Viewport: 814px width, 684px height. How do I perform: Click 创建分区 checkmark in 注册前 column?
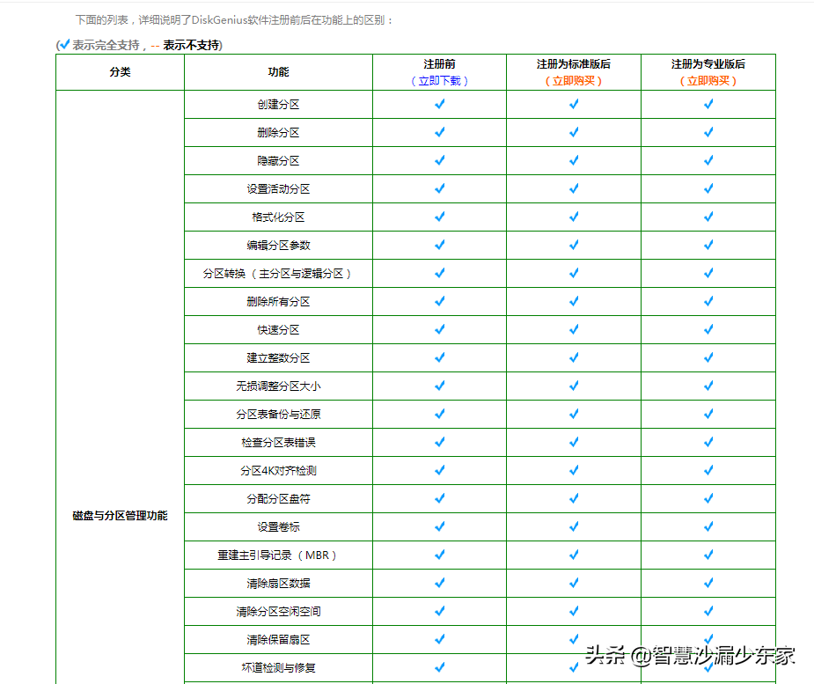[439, 104]
